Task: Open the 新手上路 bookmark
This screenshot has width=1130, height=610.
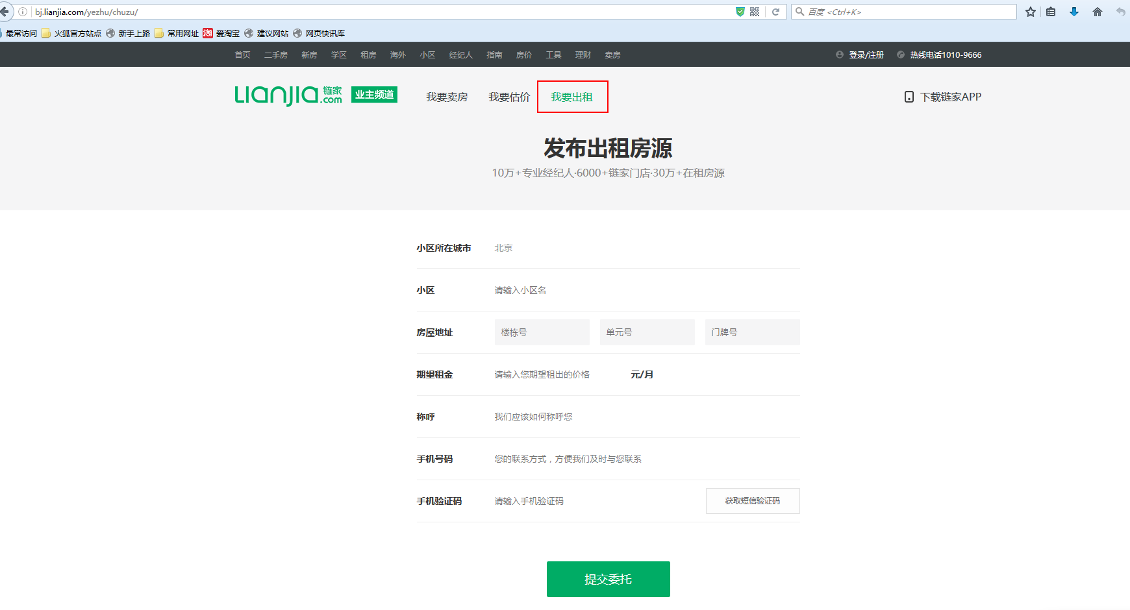Action: 128,33
